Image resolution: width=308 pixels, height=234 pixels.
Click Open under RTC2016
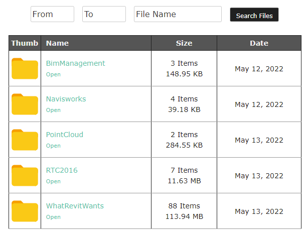point(53,181)
